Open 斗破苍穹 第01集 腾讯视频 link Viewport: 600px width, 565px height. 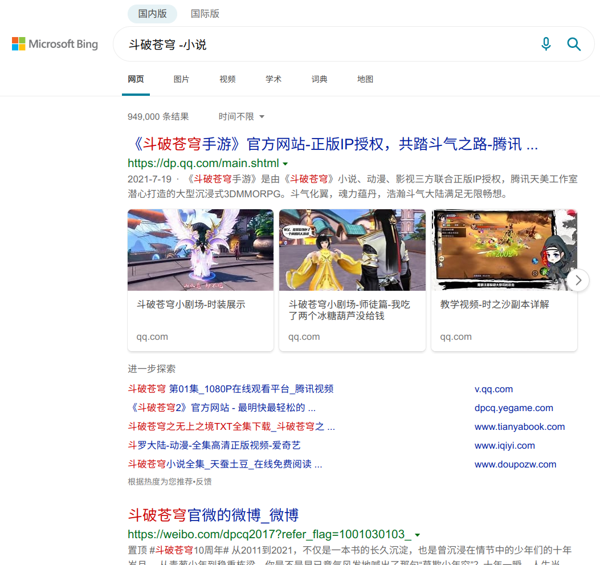click(231, 389)
